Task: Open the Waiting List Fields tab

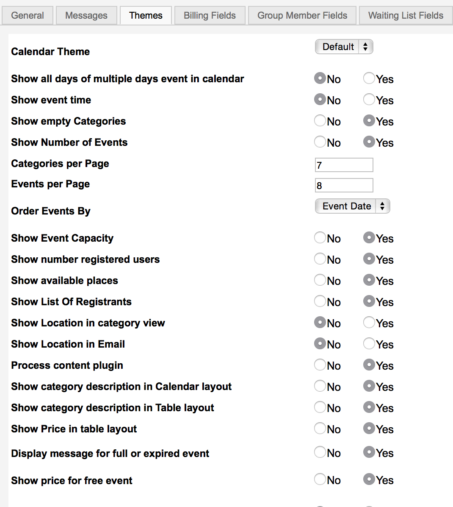Action: point(406,15)
